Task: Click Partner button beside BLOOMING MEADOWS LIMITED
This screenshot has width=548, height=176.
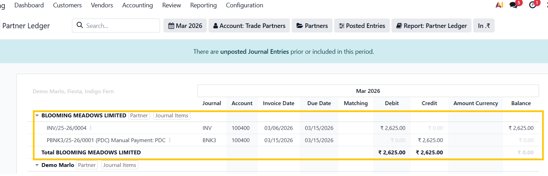Action: click(x=139, y=116)
